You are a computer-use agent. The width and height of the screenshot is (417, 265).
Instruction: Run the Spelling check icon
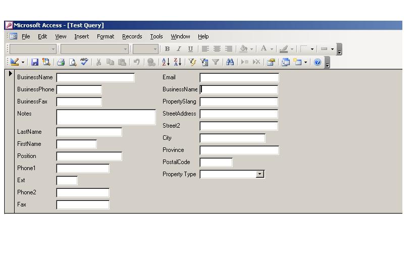(x=84, y=62)
